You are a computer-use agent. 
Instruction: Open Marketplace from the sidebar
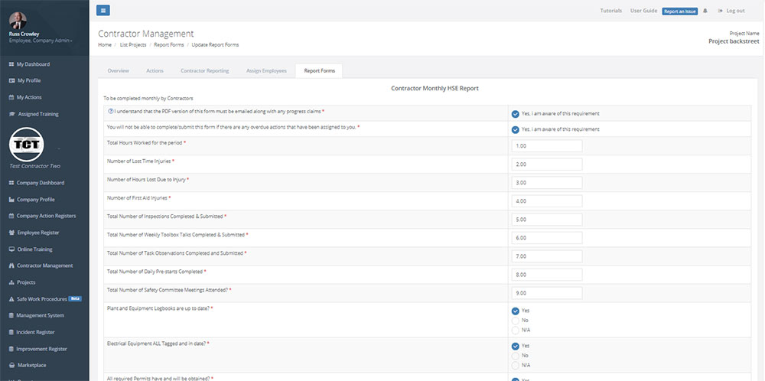(x=31, y=366)
